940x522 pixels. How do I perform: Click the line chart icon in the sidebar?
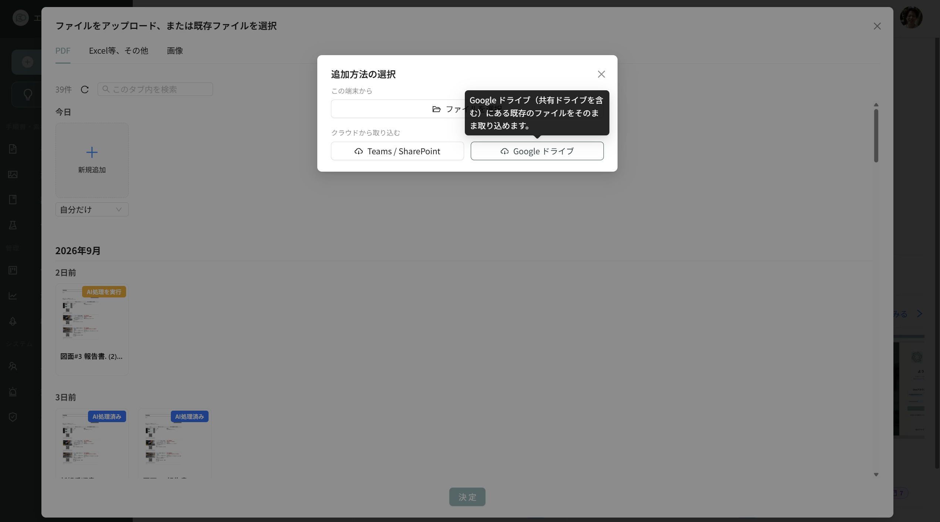pos(13,296)
